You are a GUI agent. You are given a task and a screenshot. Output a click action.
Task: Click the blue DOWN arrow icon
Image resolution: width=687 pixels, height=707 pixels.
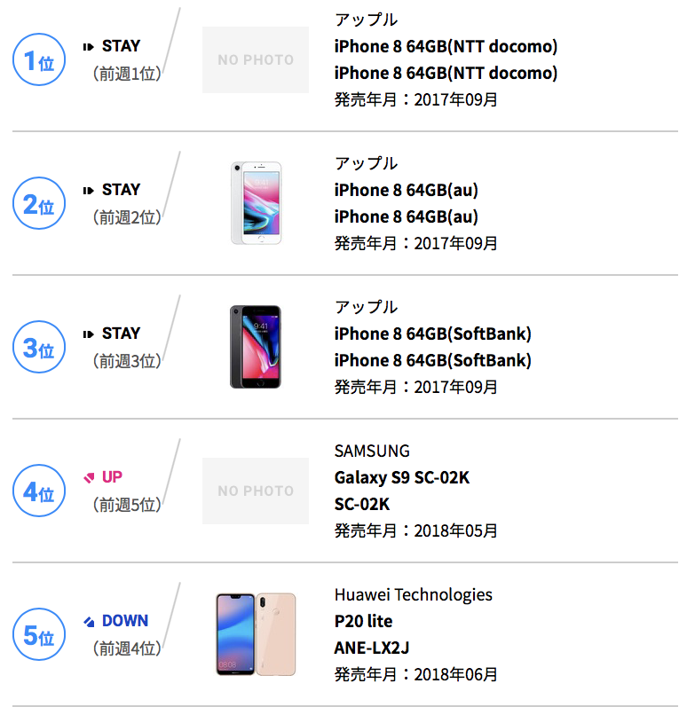89,622
